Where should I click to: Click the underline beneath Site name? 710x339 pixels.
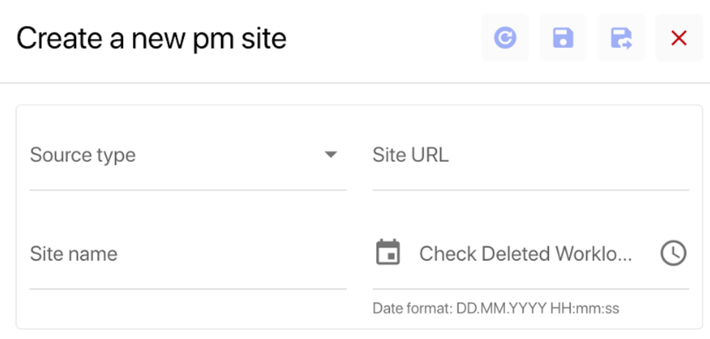coord(188,289)
